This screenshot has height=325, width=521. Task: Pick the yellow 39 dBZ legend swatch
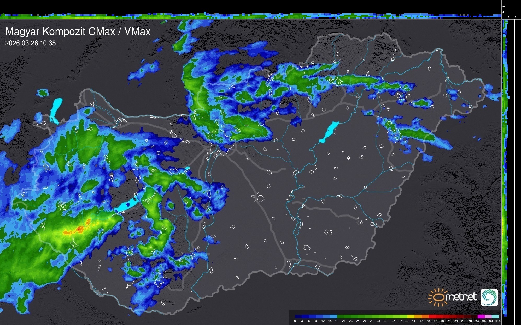pyautogui.click(x=411, y=316)
